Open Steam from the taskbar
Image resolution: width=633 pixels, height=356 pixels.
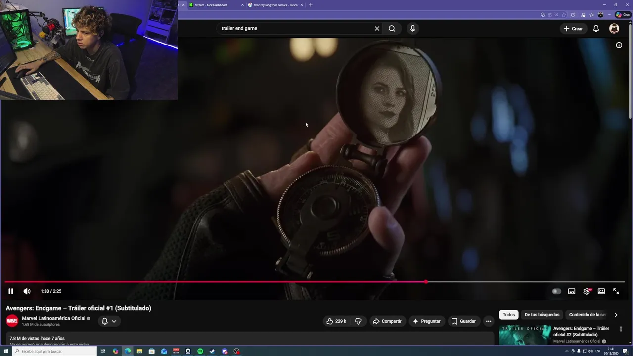(x=212, y=351)
